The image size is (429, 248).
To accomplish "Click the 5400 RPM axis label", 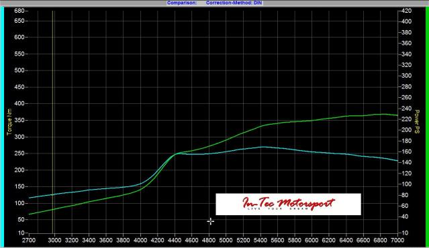I will pos(260,241).
